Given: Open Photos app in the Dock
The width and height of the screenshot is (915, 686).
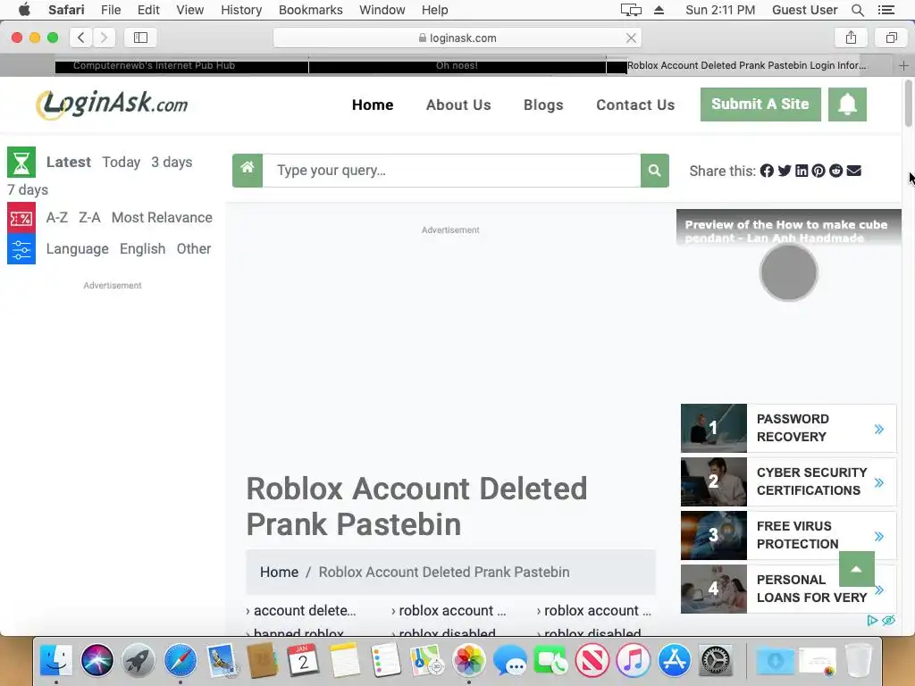Looking at the screenshot, I should click(468, 660).
